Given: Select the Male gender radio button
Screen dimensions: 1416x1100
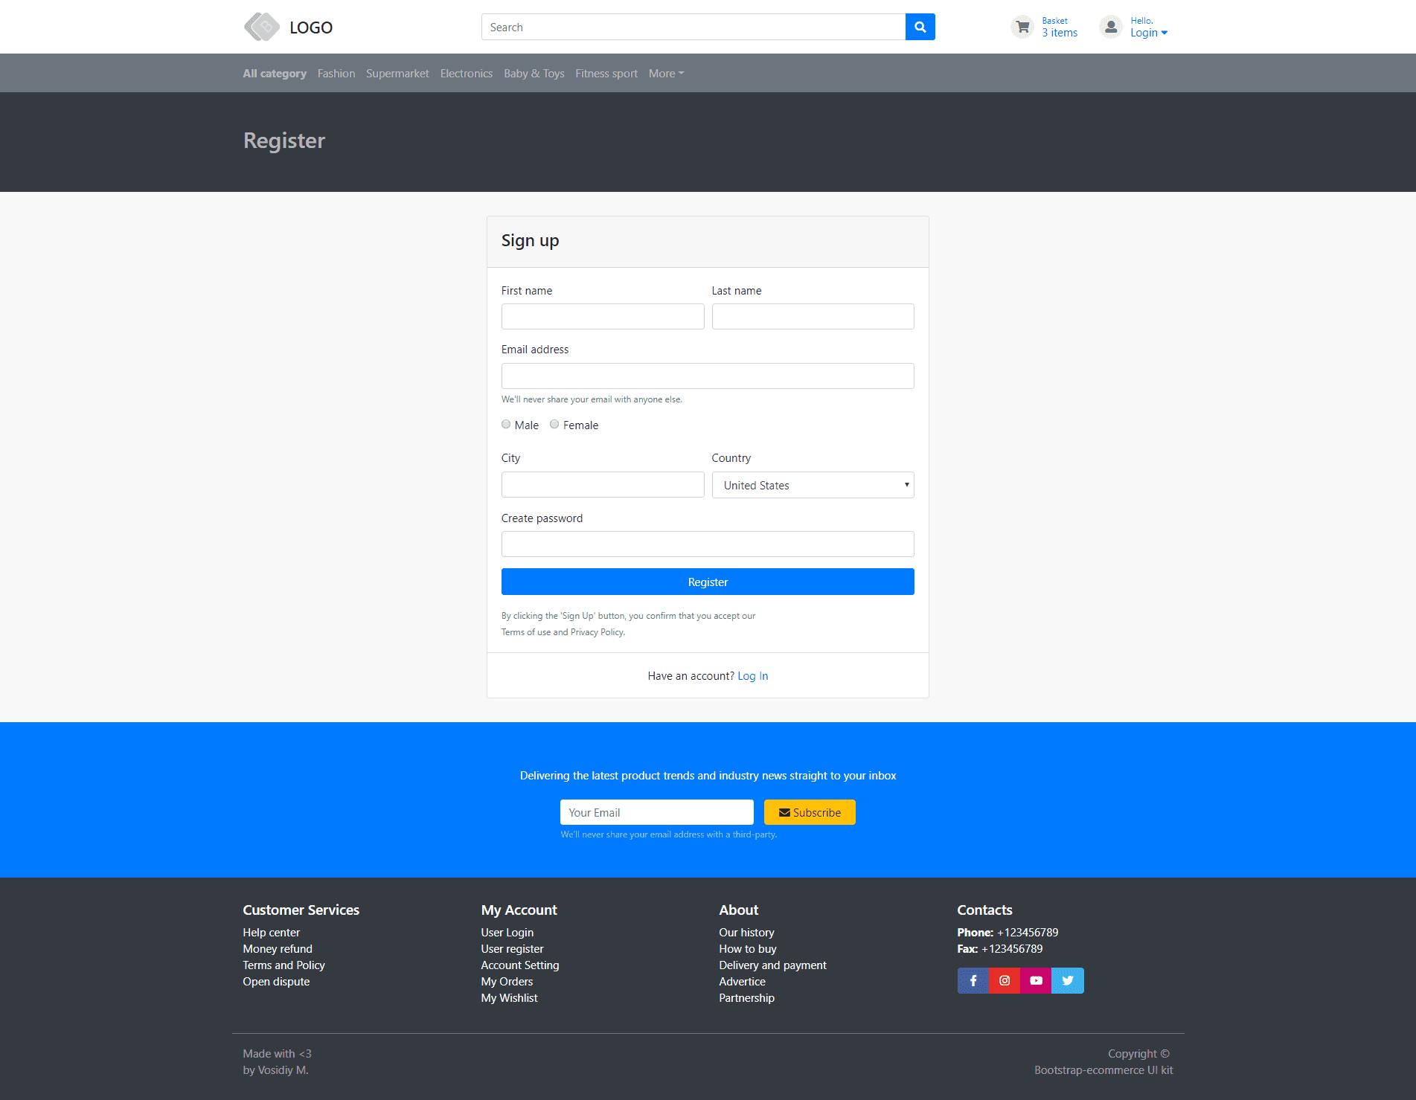Looking at the screenshot, I should [506, 424].
